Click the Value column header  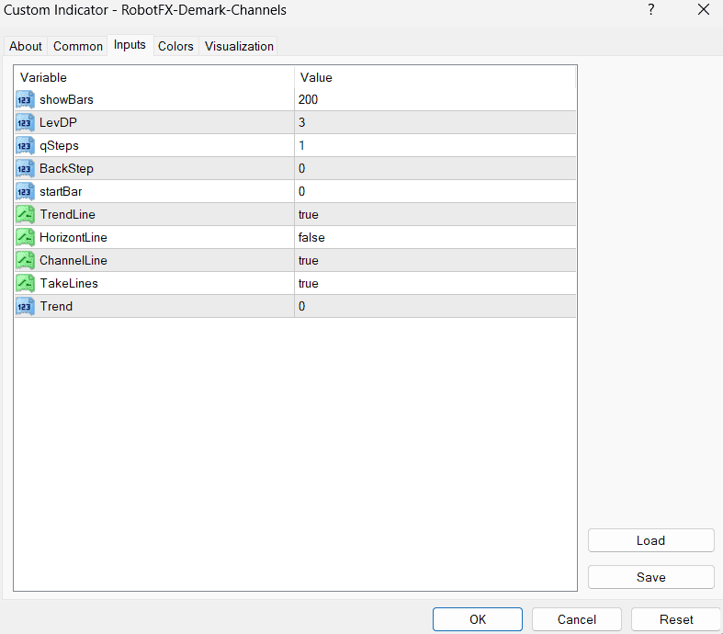(435, 77)
